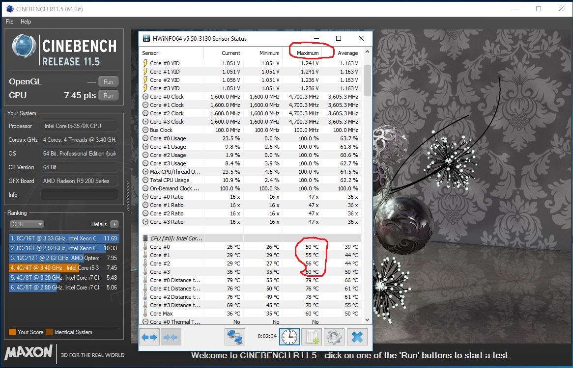Viewport: 573px width, 368px height.
Task: Select highlighted ranking entry 4 scoring 7.45
Action: click(64, 268)
